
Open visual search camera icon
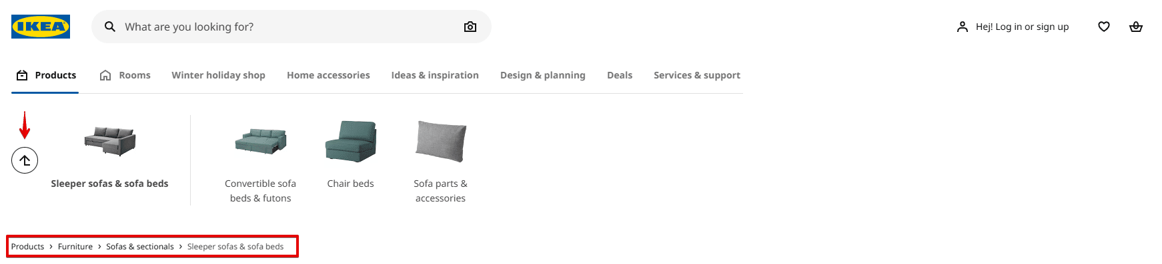click(x=470, y=27)
